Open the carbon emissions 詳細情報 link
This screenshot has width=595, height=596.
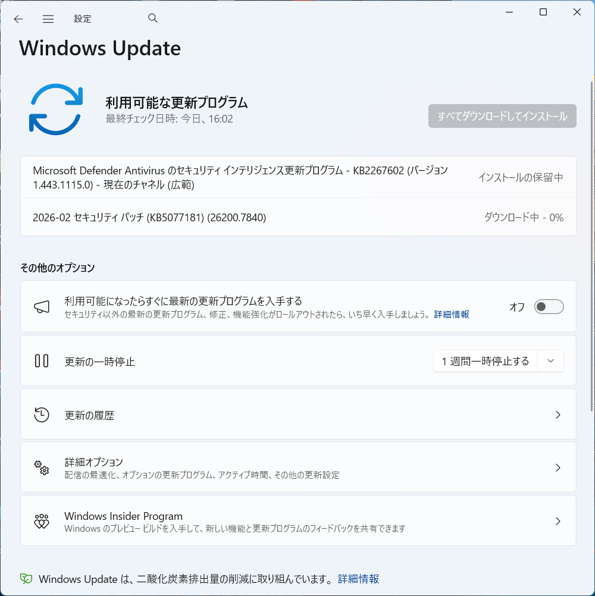tap(358, 579)
